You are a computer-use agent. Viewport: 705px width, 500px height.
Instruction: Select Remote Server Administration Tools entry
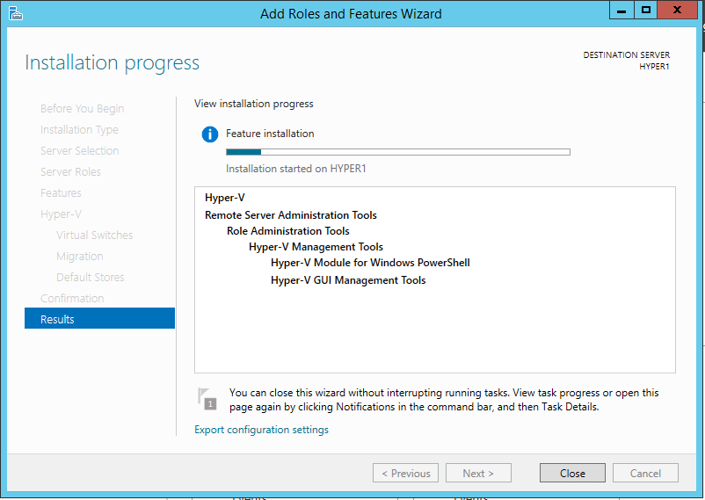point(291,215)
